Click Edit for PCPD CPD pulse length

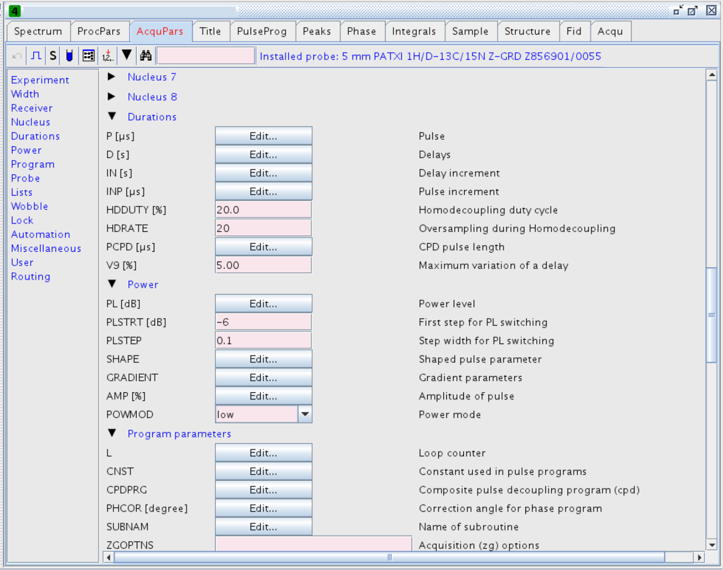(x=263, y=247)
